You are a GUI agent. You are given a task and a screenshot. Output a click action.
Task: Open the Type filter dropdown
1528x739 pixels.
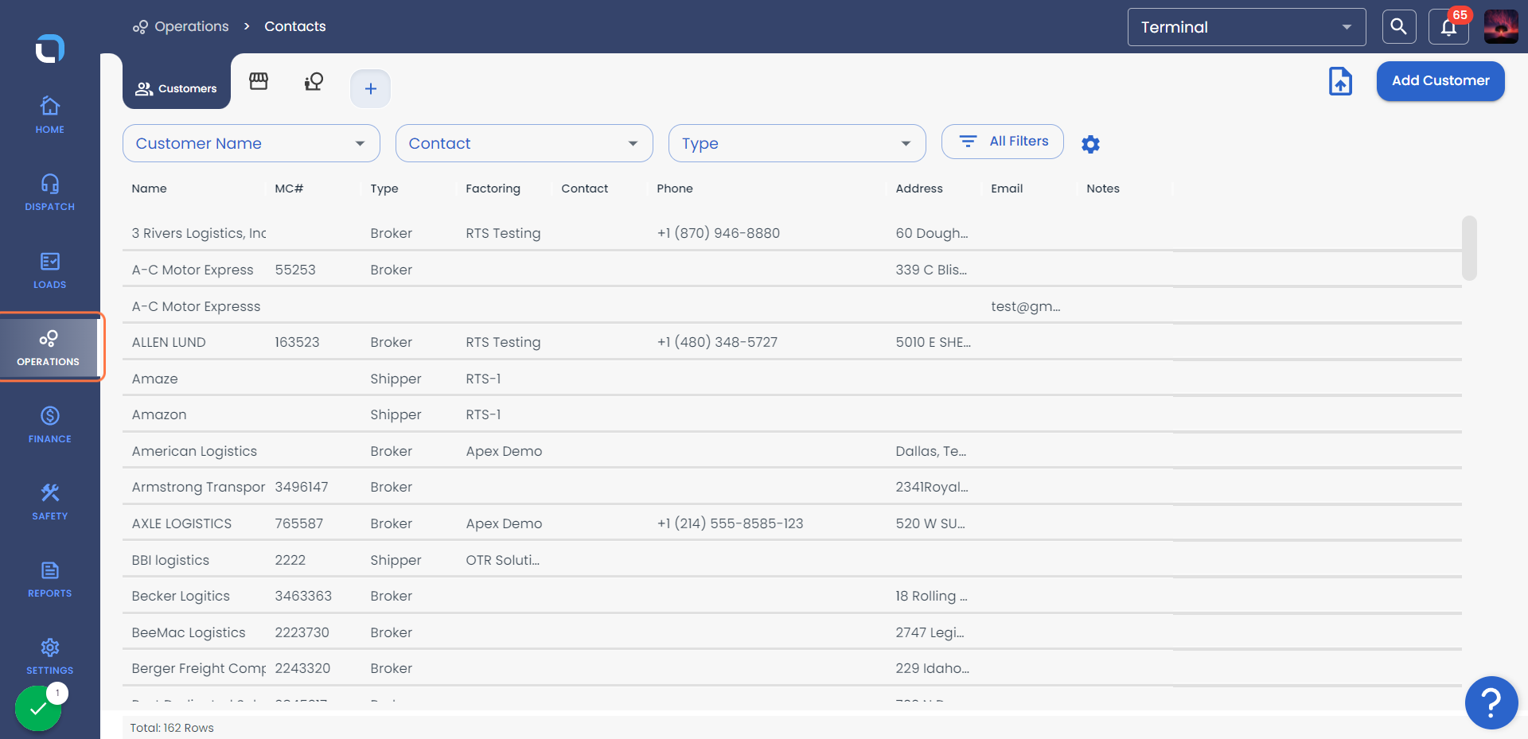point(797,143)
